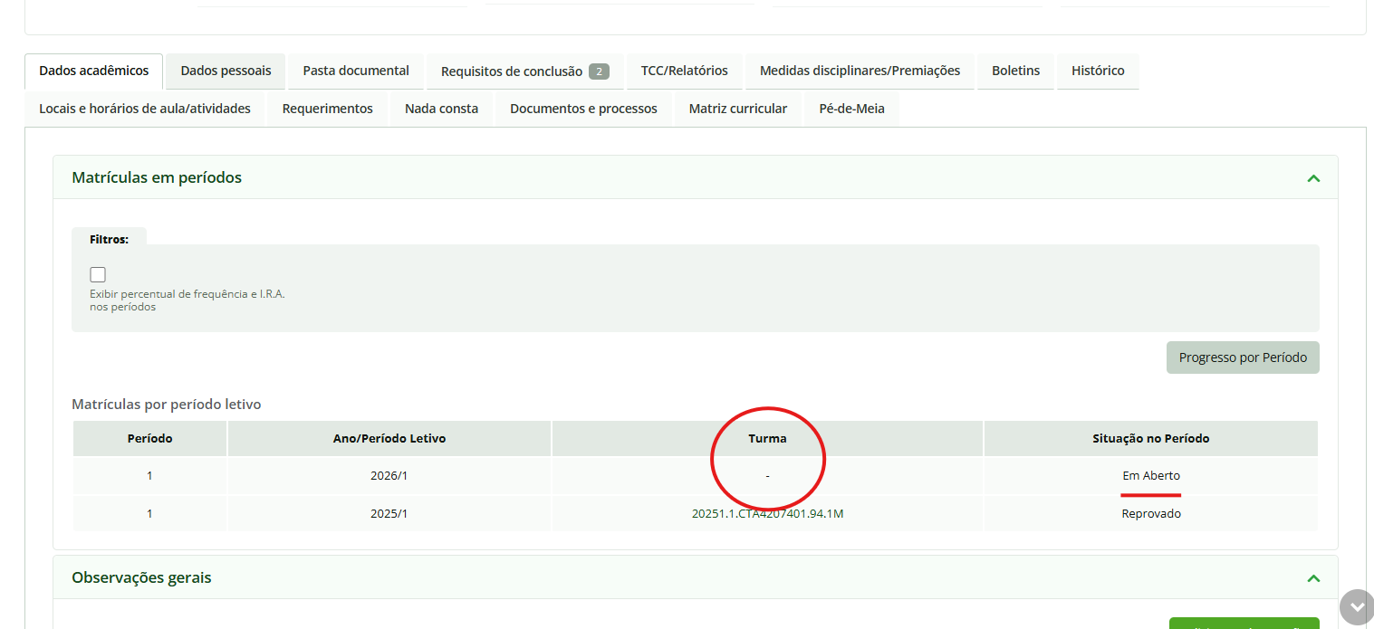
Task: Switch to the TCC/Relatórios tab
Action: tap(684, 71)
